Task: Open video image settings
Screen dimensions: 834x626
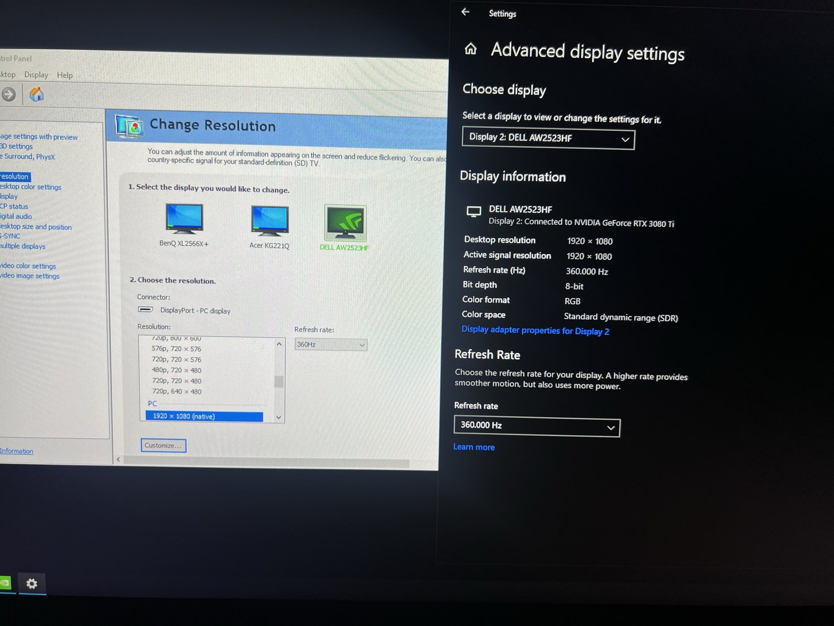Action: [30, 276]
